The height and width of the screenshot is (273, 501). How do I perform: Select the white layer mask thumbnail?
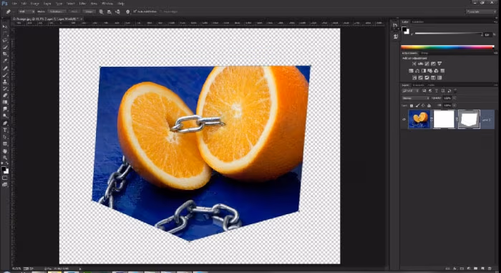[444, 120]
